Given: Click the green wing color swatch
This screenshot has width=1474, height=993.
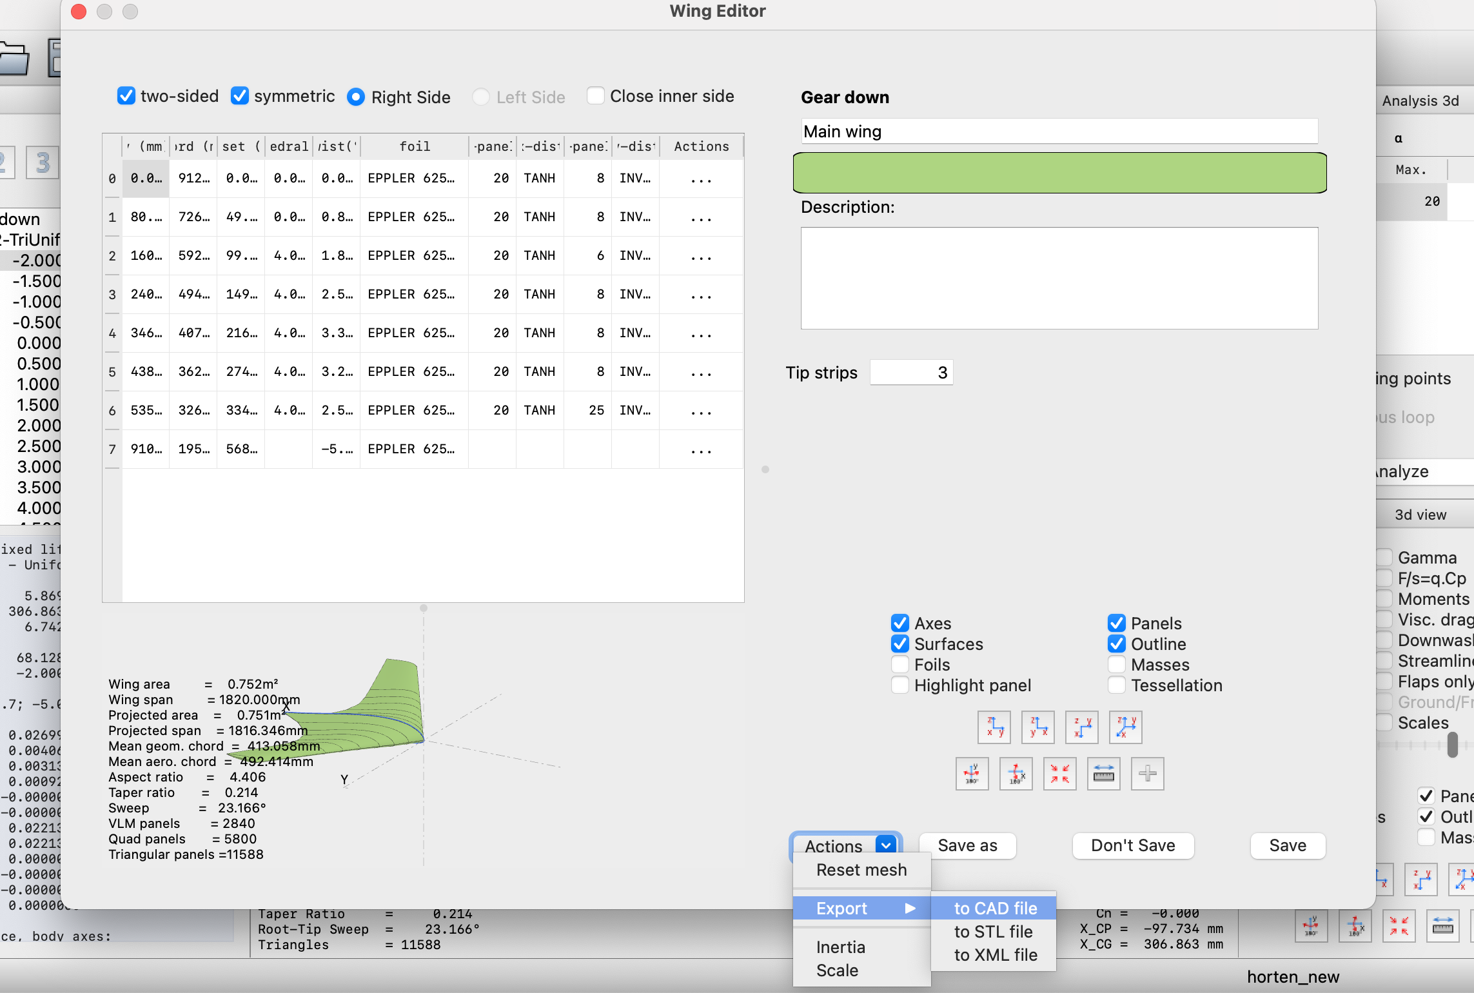Looking at the screenshot, I should 1059,173.
